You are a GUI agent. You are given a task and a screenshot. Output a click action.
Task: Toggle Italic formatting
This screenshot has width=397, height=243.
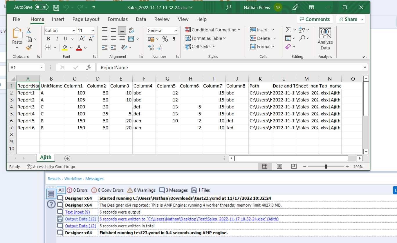(x=57, y=39)
